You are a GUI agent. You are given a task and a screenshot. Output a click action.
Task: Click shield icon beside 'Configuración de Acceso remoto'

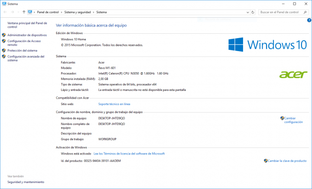click(x=4, y=41)
